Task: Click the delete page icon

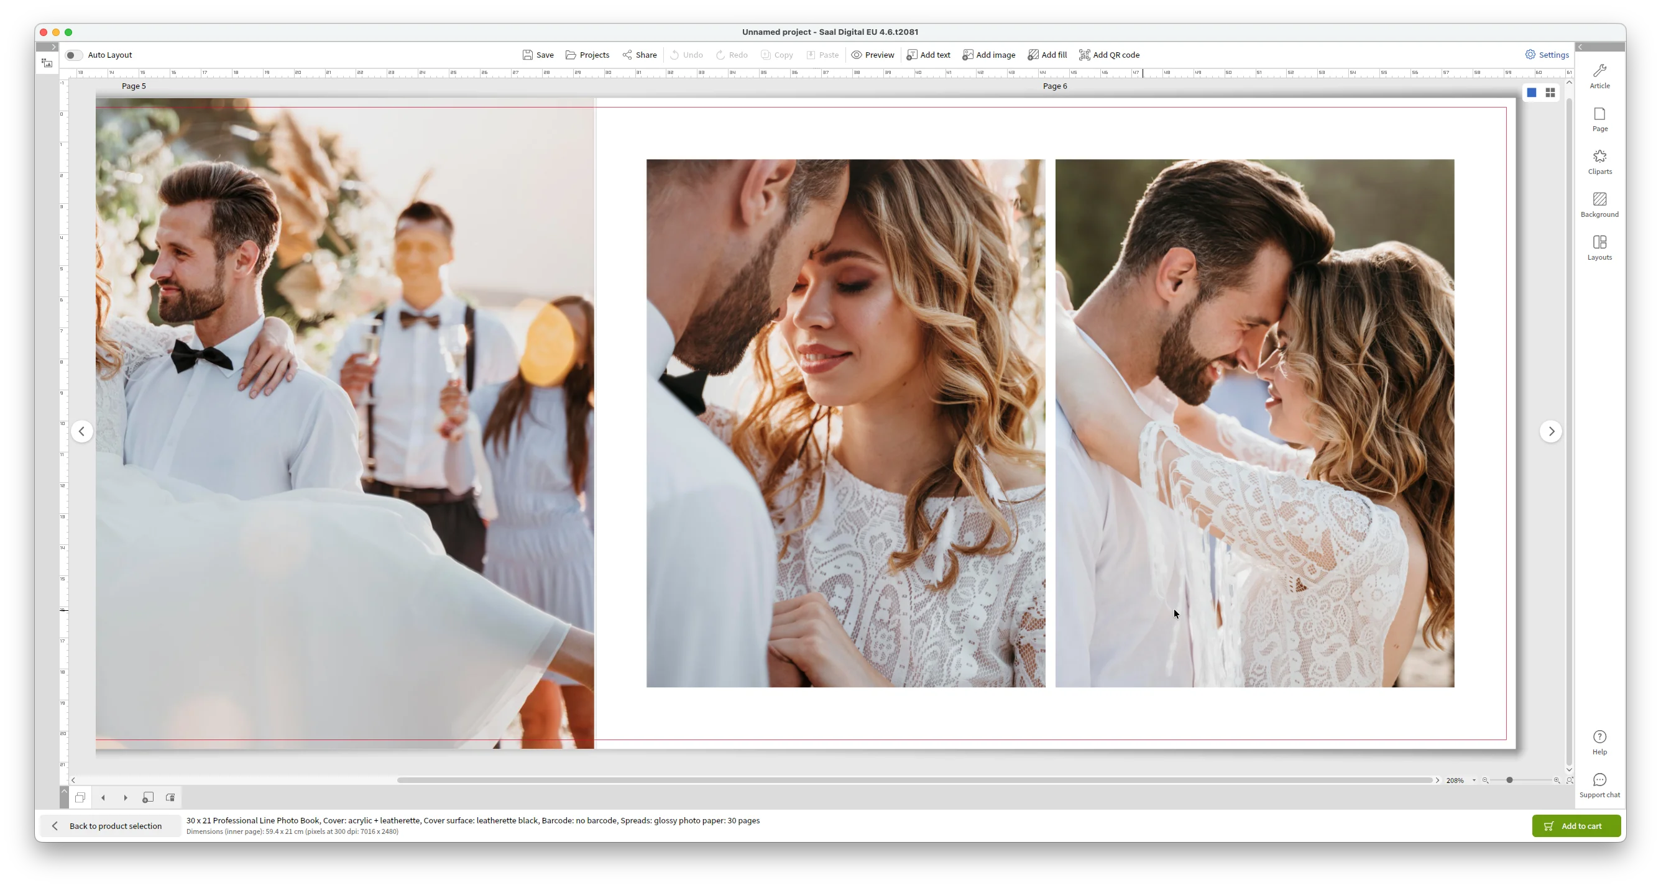Action: click(x=170, y=798)
